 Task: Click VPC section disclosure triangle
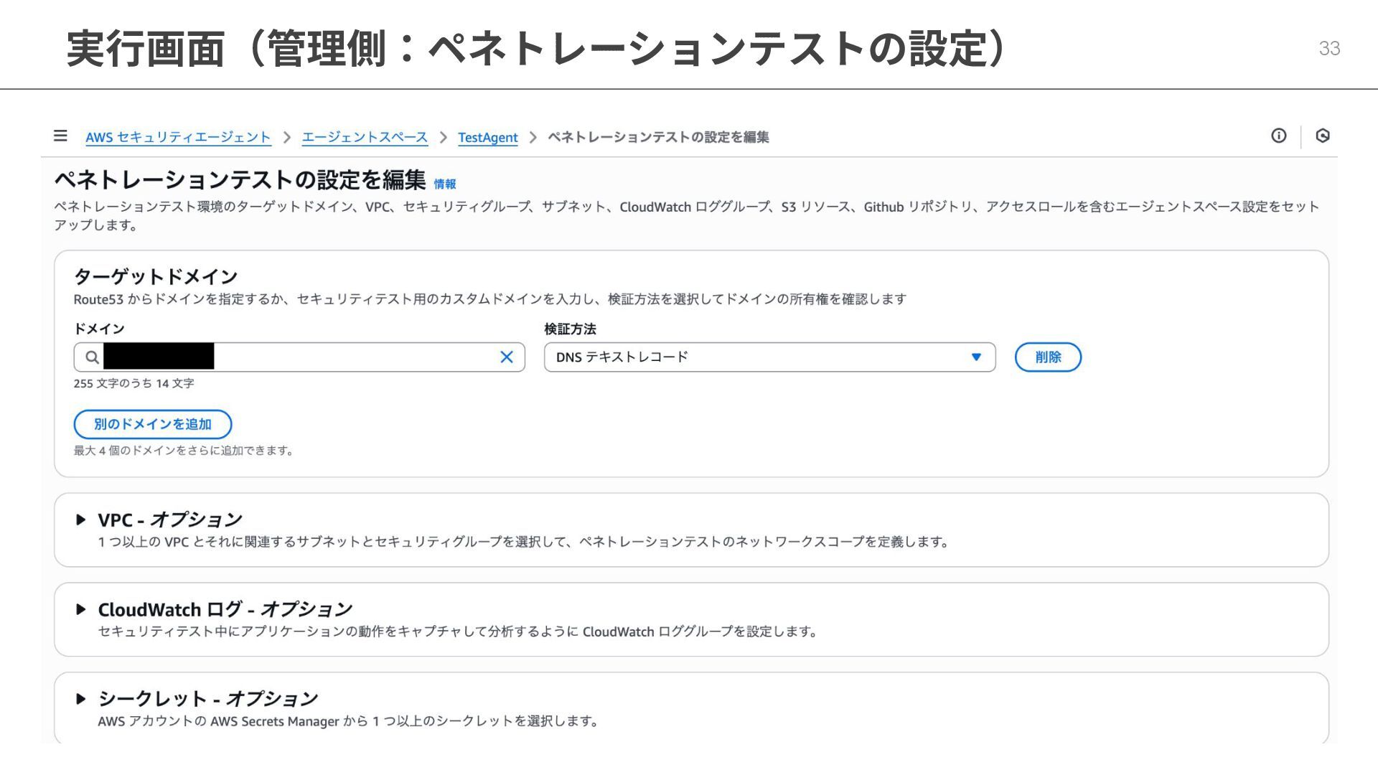[x=81, y=520]
